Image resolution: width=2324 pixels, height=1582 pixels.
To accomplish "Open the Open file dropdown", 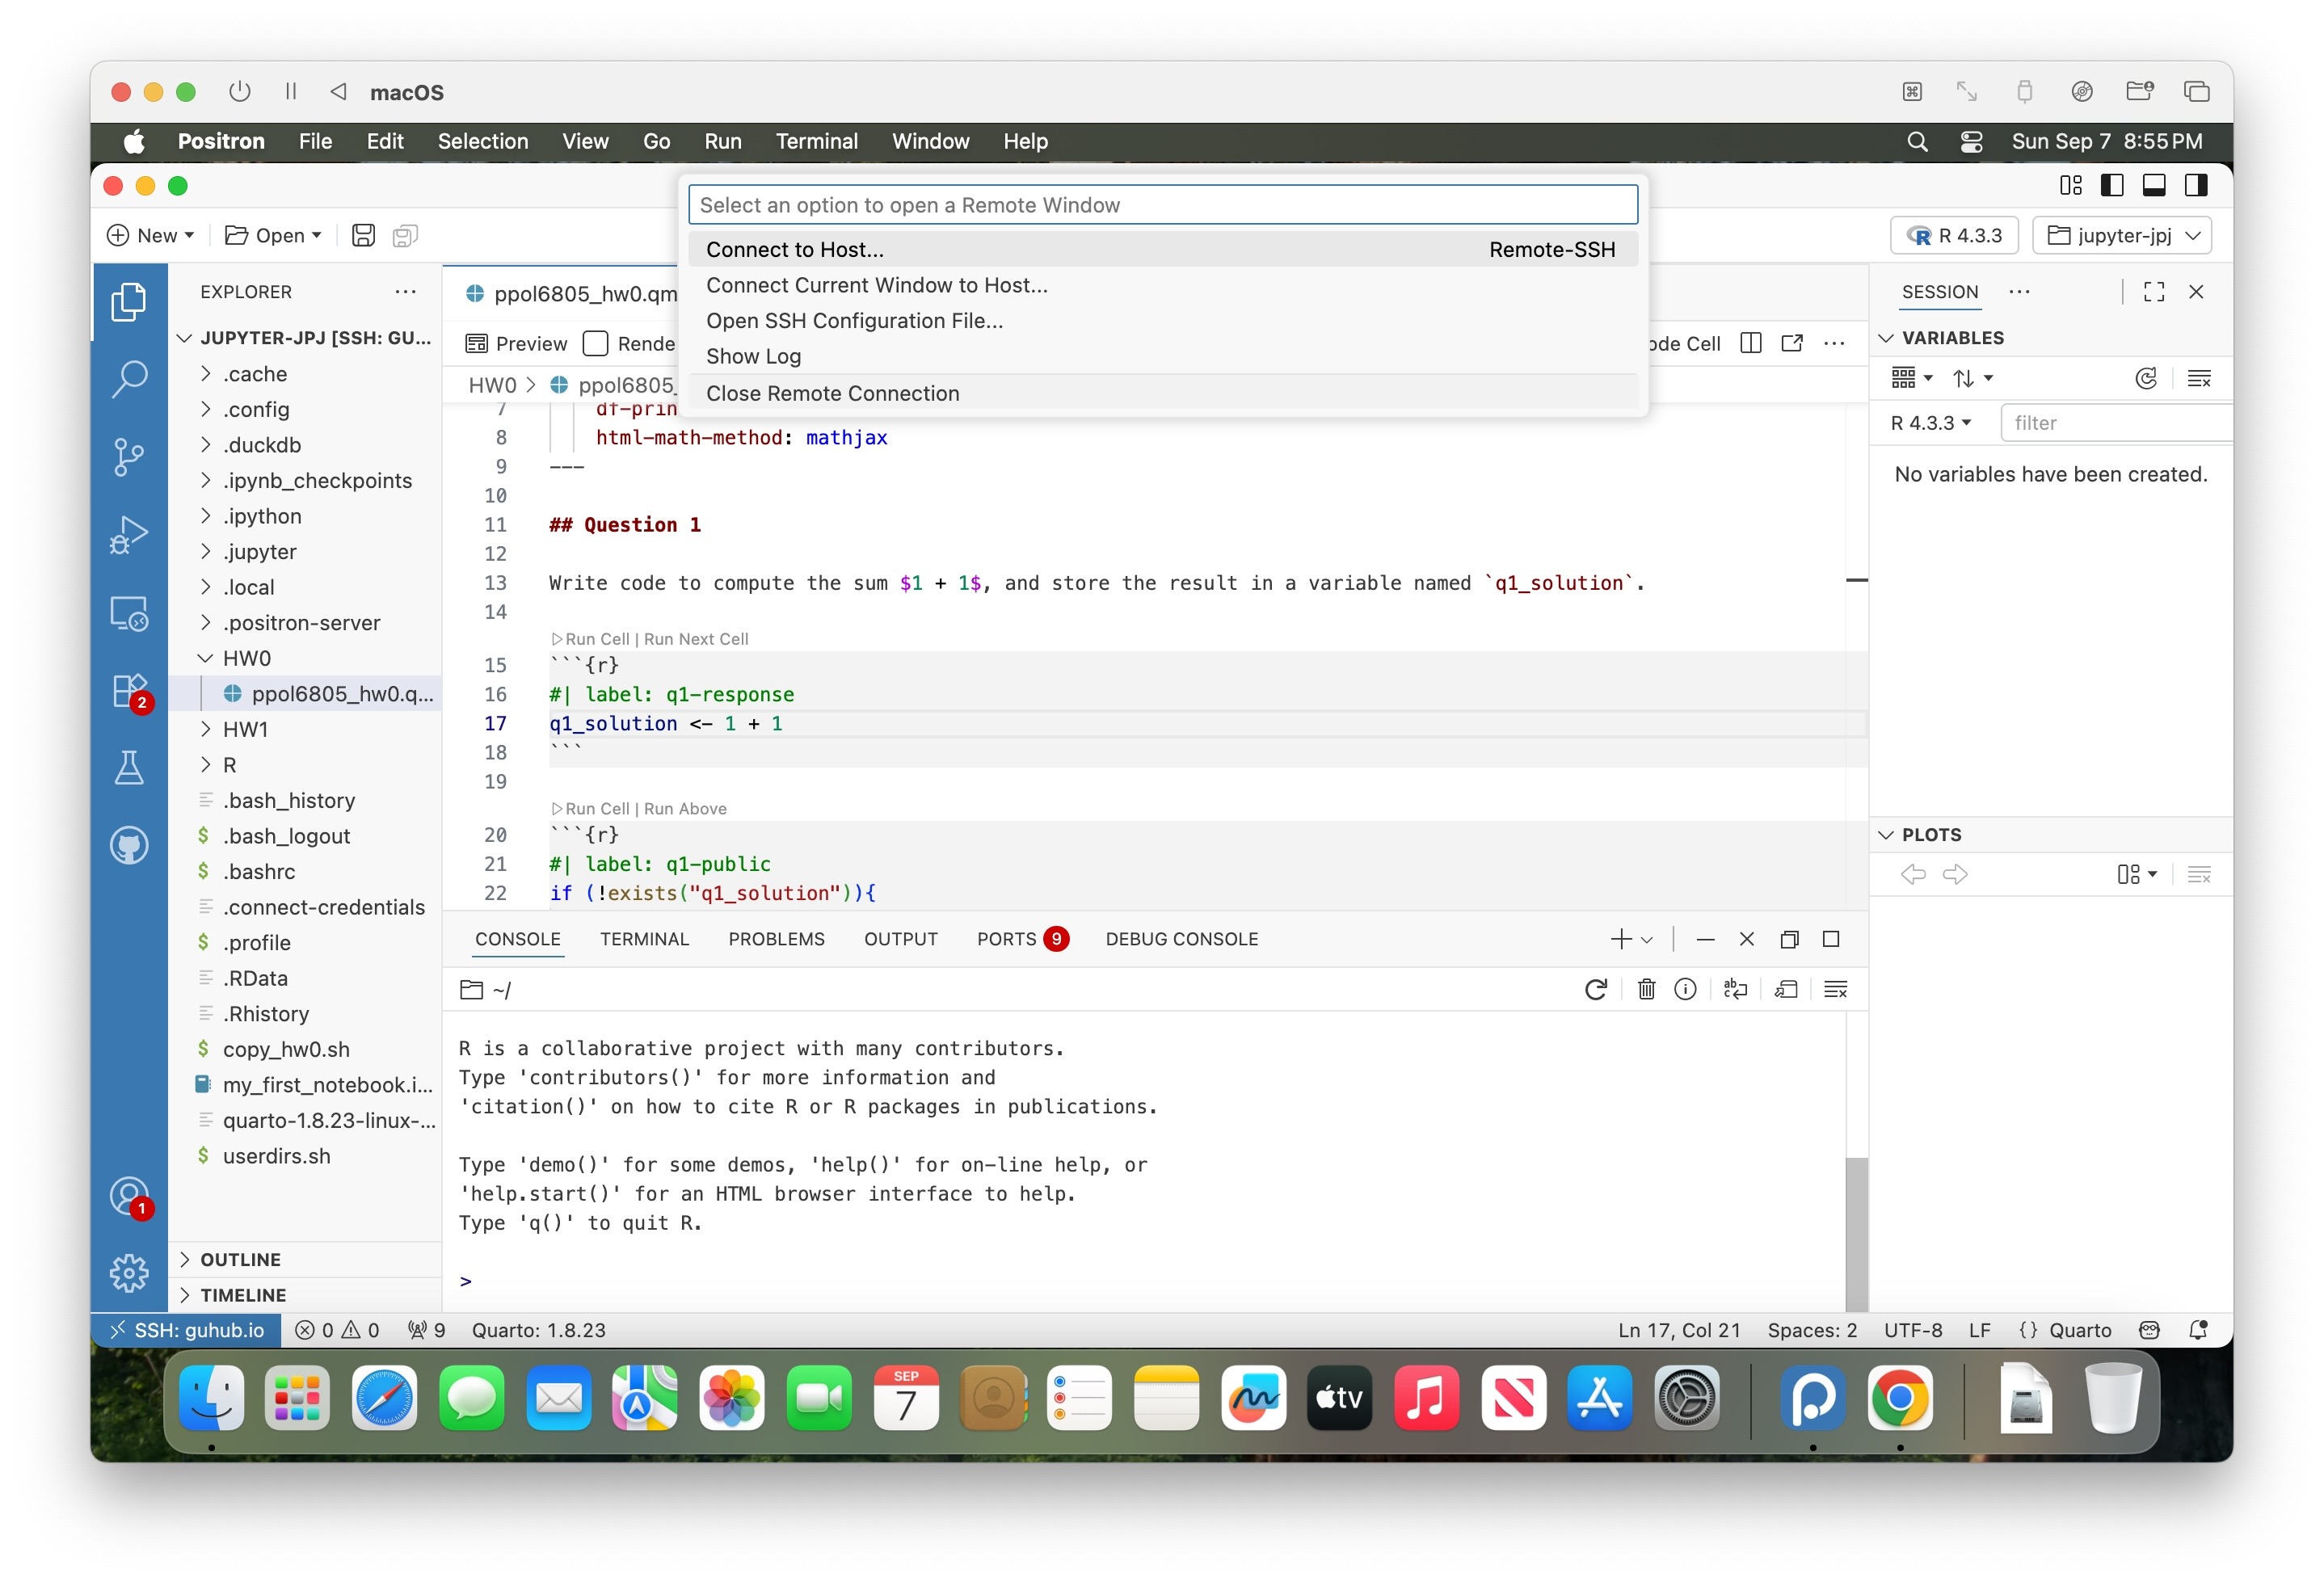I will click(273, 235).
